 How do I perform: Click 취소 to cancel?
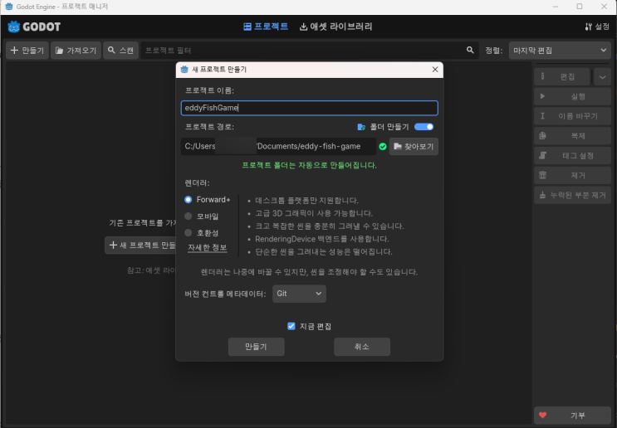tap(362, 347)
